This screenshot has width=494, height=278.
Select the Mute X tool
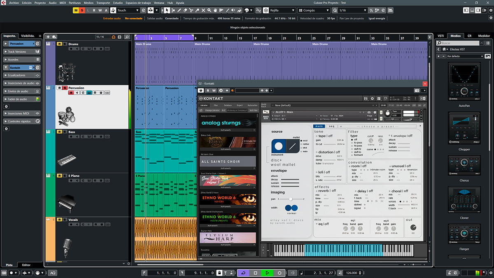click(204, 10)
